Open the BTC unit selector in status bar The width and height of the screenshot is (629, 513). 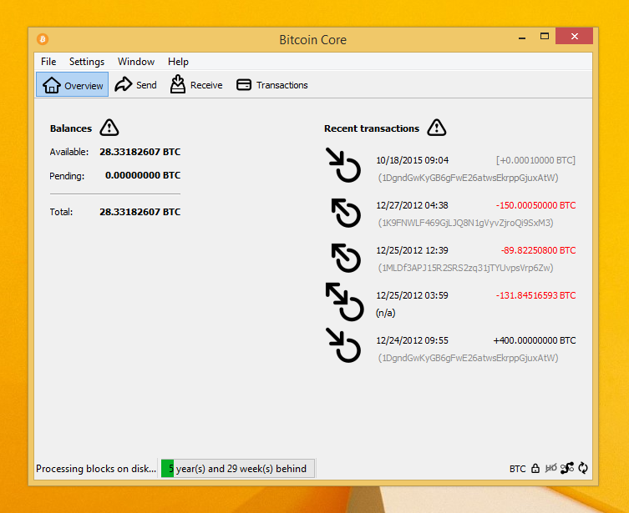(517, 469)
